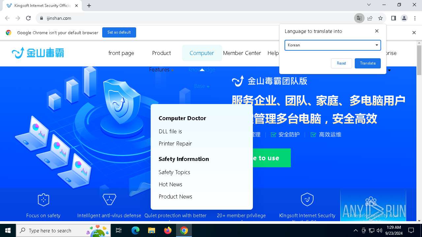Click the Intelligent anti-virus defense icon
Image resolution: width=422 pixels, height=237 pixels.
coord(109,199)
